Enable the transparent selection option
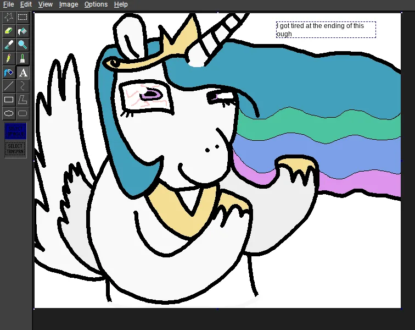 [15, 149]
